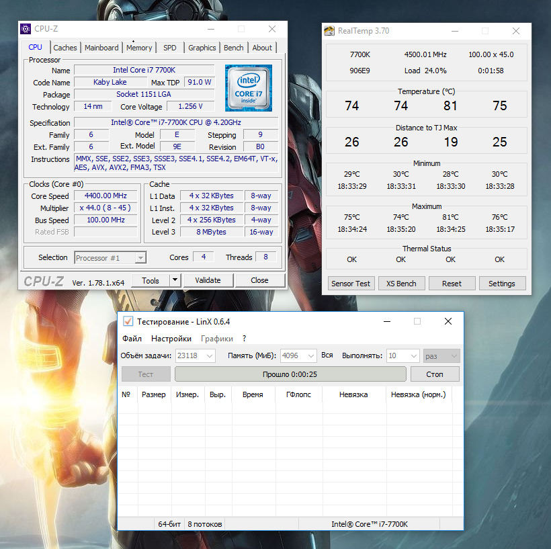Image resolution: width=551 pixels, height=549 pixels.
Task: Click the Multiplier x 44.0 (8 - 45) value
Action: [105, 208]
